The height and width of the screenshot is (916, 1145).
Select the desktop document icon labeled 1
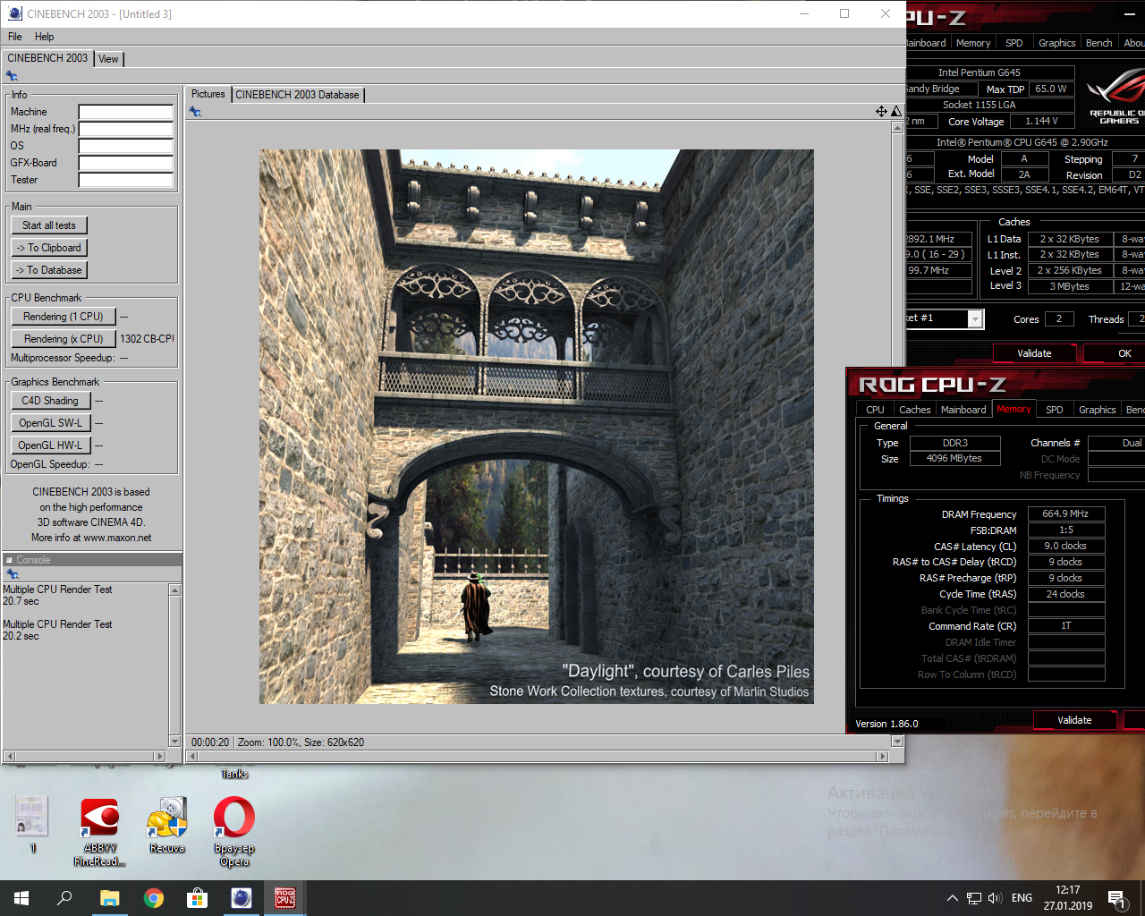coord(32,825)
